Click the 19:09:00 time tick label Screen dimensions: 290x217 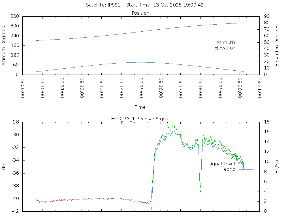click(23, 88)
